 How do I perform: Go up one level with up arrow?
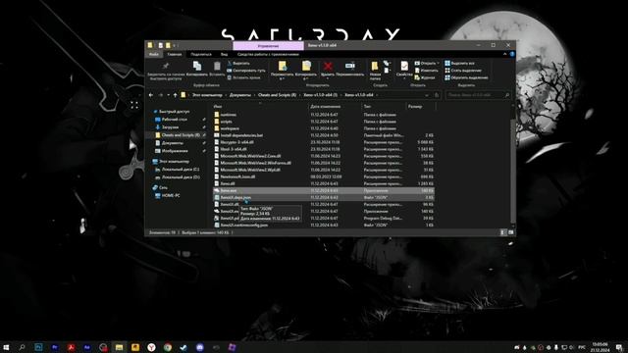(x=175, y=95)
